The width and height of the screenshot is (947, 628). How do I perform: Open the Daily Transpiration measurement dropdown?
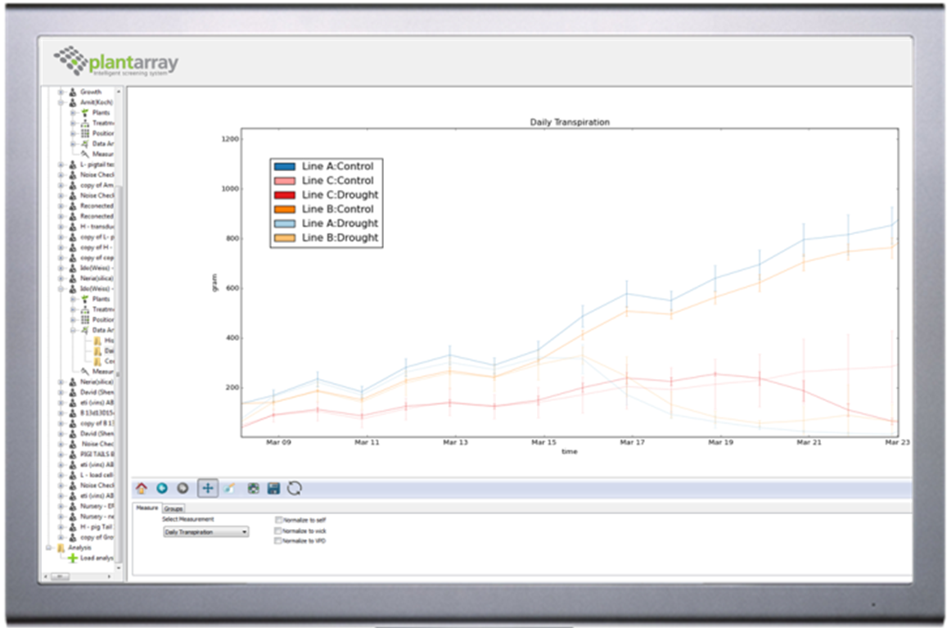pos(205,532)
